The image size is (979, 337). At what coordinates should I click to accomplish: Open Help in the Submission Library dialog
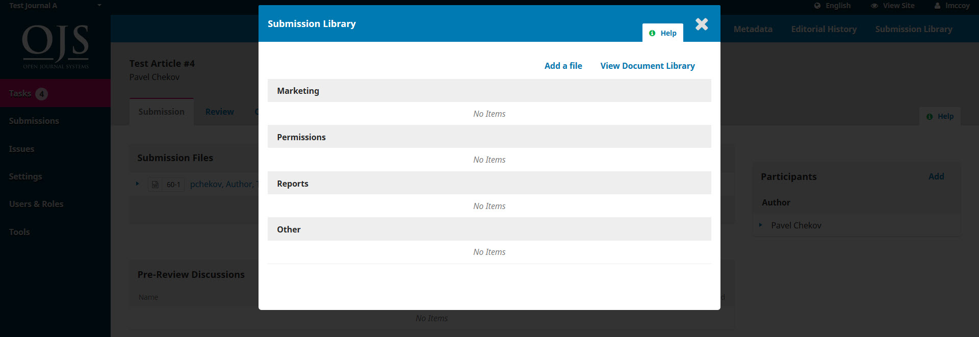[x=663, y=33]
